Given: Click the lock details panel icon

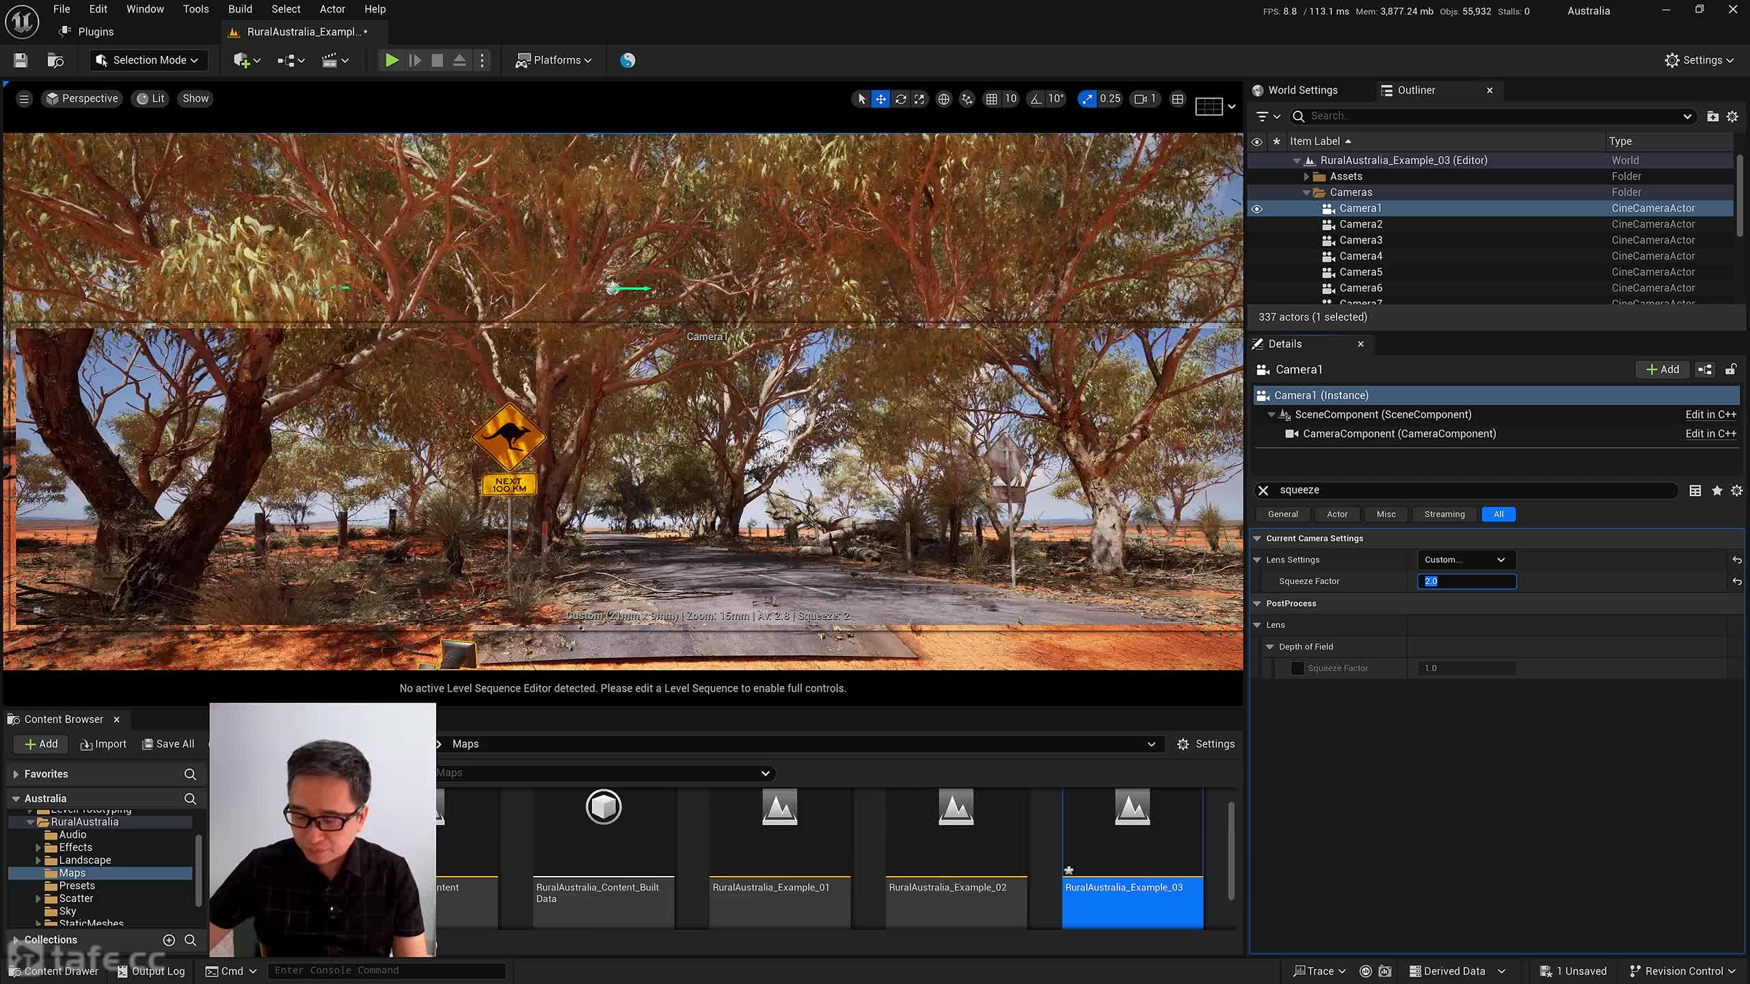Looking at the screenshot, I should 1731,370.
